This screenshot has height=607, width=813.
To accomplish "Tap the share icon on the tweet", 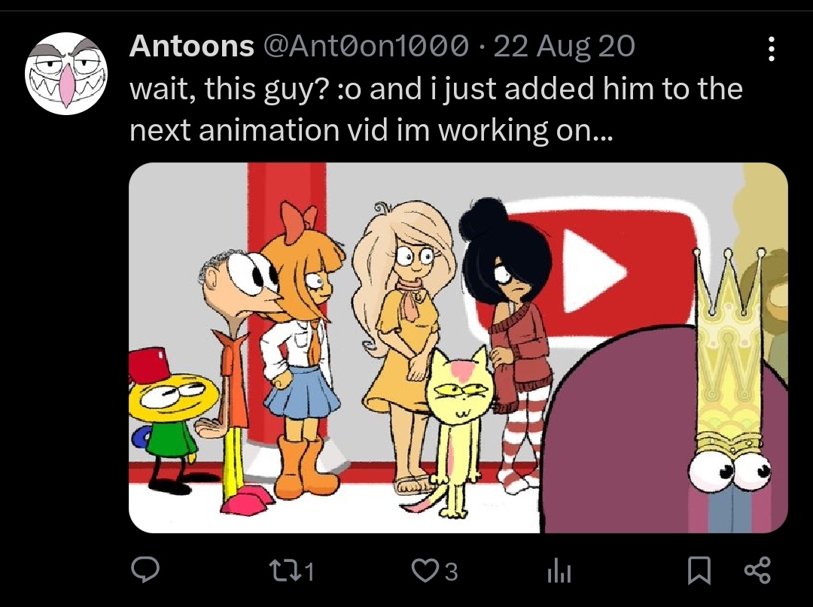I will (x=757, y=572).
